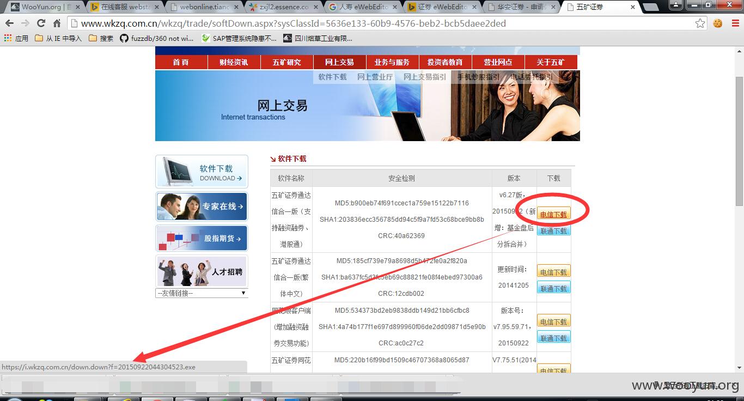Click the MD5:534373bd2eb9838ddb149d21bb6cfbc8 text
The image size is (744, 401).
tap(402, 311)
